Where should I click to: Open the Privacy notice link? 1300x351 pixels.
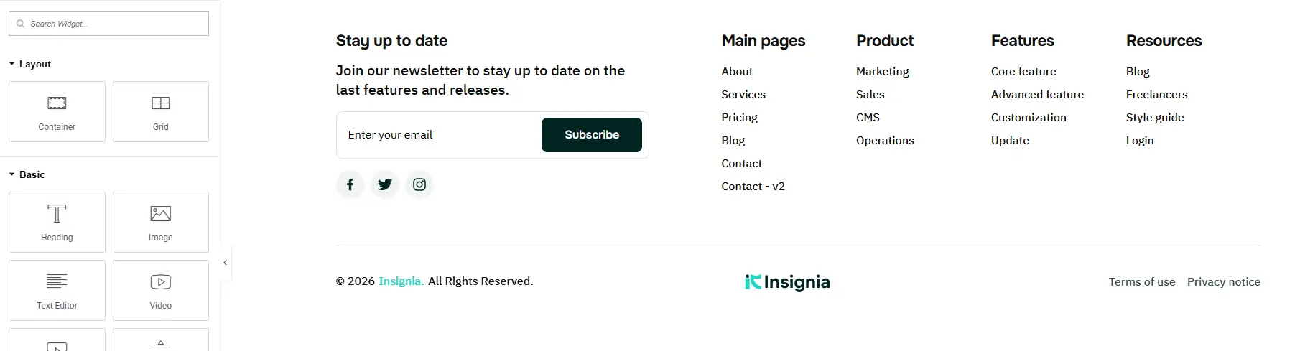(x=1224, y=281)
